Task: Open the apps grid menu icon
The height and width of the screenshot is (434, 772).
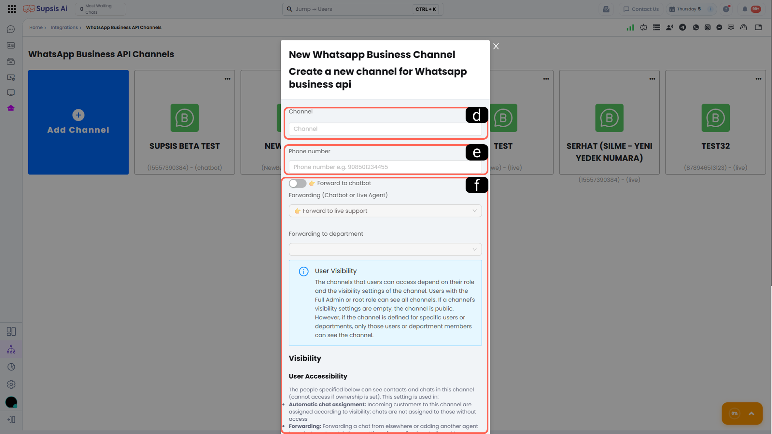Action: [x=12, y=9]
